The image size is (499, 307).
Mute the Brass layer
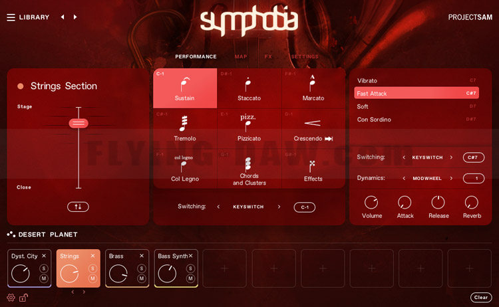142,278
